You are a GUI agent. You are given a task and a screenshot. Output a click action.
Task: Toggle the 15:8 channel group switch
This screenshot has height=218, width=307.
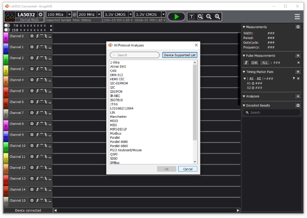pyautogui.click(x=7, y=30)
